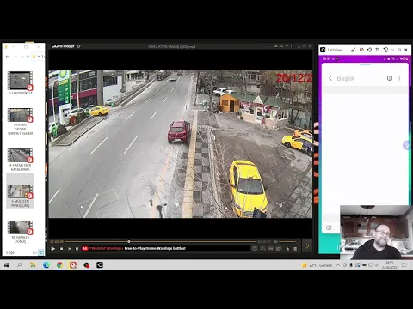
Task: Open GOM Player from the taskbar
Action: (x=73, y=265)
